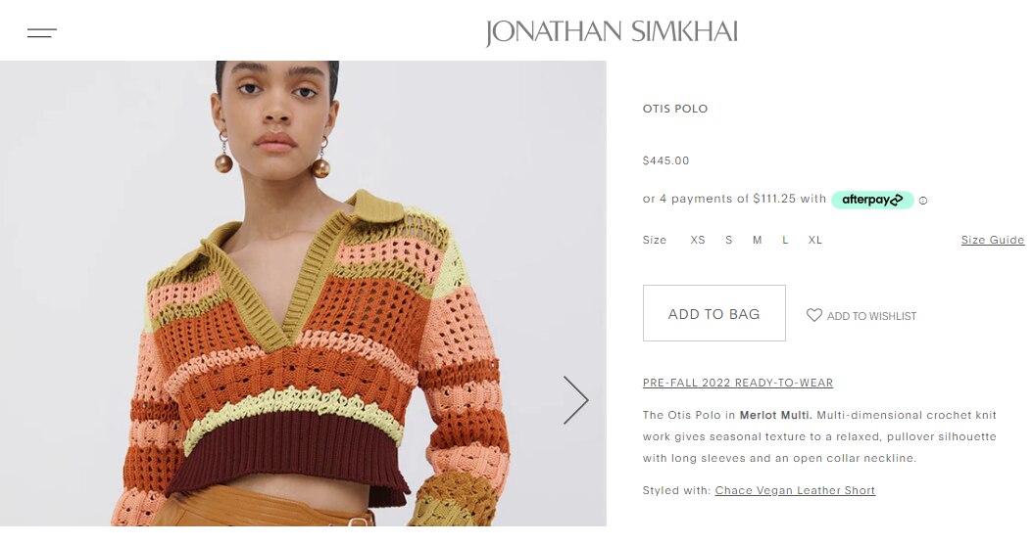Open the Afterpay info circle icon
Image resolution: width=1033 pixels, height=544 pixels.
[923, 201]
